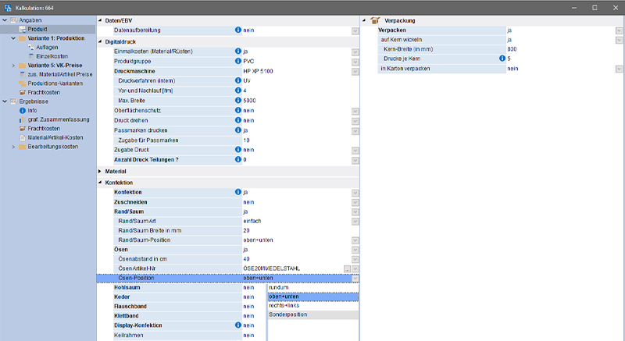Click info icon for Druck drehen
The image size is (625, 341).
[238, 120]
